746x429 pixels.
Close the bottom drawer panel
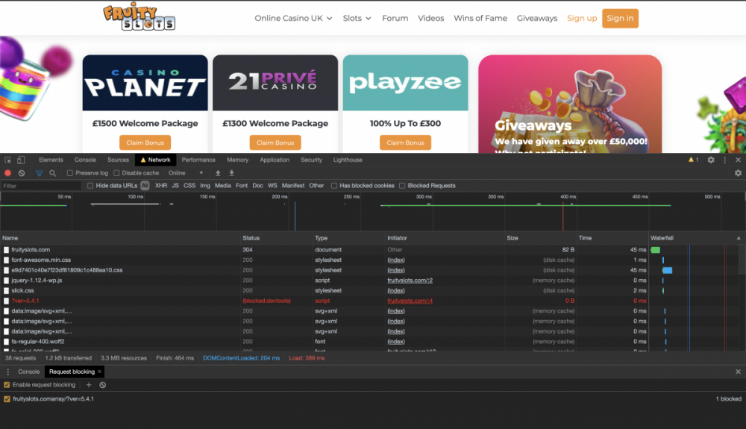[x=738, y=372]
